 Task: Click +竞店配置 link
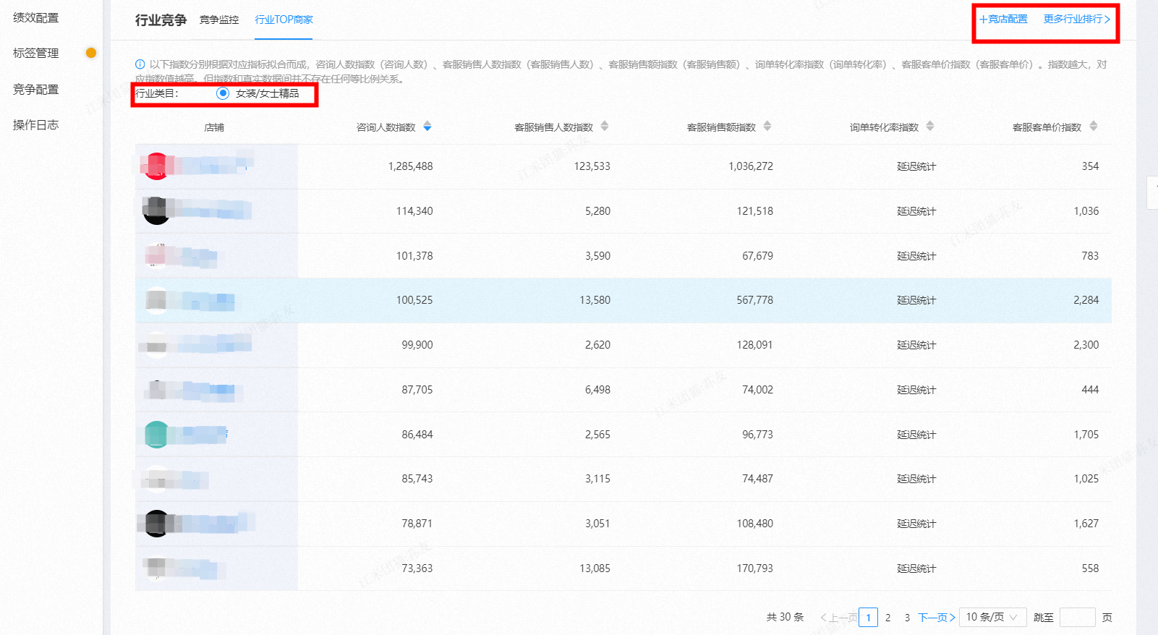point(1003,20)
